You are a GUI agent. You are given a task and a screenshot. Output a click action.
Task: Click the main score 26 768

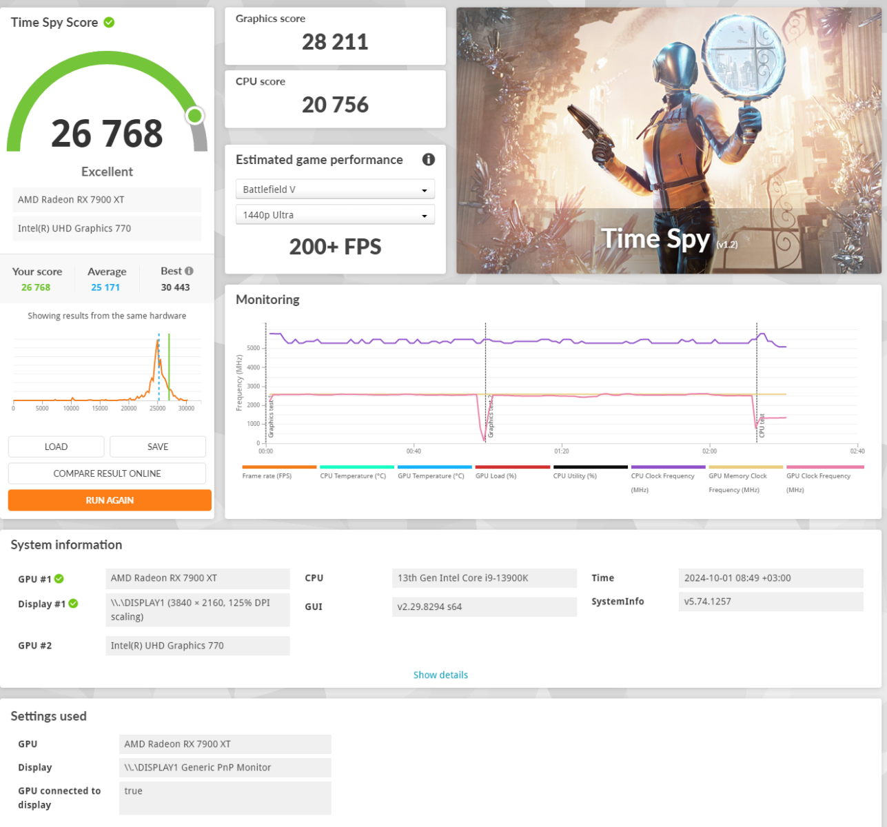click(x=107, y=134)
